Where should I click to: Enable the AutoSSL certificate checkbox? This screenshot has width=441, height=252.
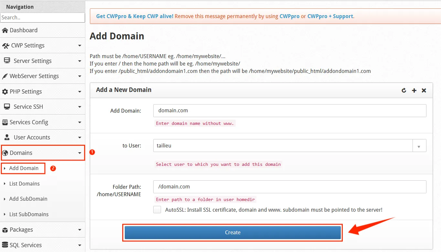[157, 209]
